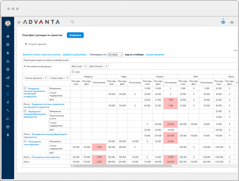Image resolution: width=239 pixels, height=181 pixels.
Task: Open Внедрение системы управления project link
Action: (34, 92)
